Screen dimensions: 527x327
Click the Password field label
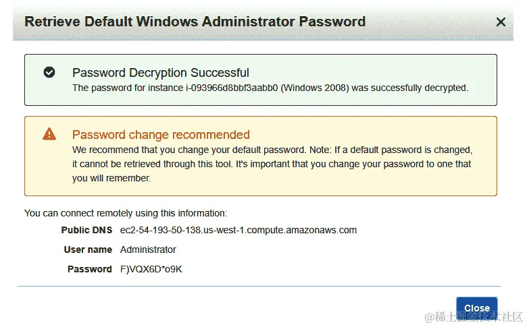coord(89,269)
